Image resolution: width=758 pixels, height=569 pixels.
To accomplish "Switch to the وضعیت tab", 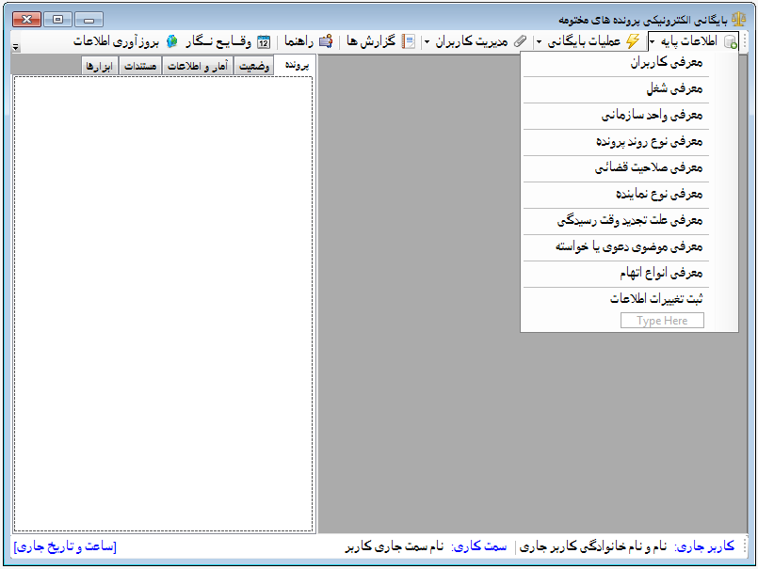I will pos(251,66).
